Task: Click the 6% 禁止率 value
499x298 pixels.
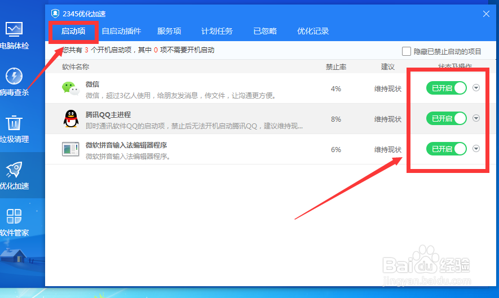Action: [335, 149]
